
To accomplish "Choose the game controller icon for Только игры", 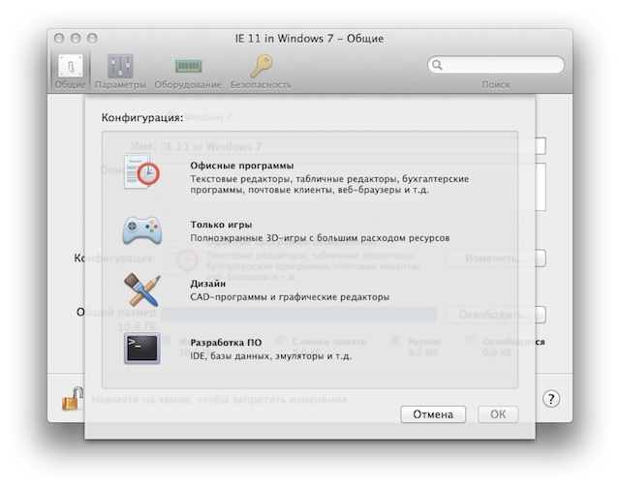I will (141, 230).
